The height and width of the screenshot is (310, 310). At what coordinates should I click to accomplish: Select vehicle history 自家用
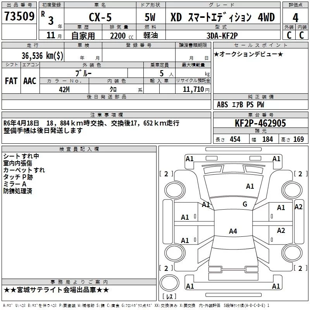click(83, 36)
